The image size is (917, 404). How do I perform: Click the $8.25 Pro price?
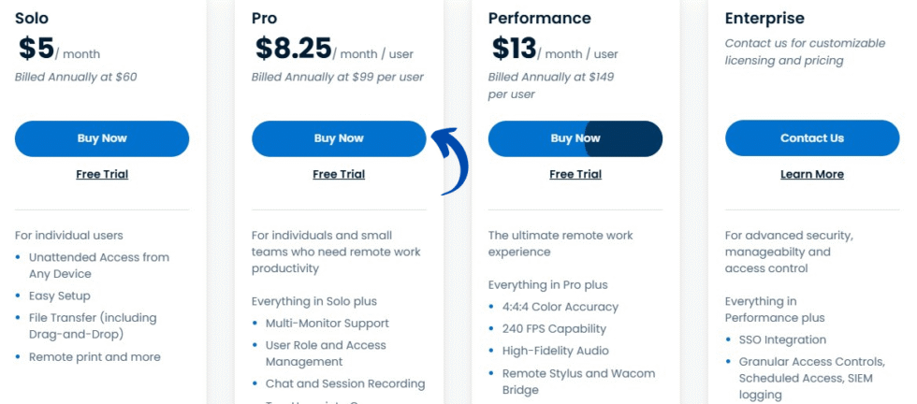293,49
